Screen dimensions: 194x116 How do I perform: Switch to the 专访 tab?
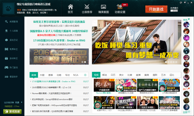67,75
